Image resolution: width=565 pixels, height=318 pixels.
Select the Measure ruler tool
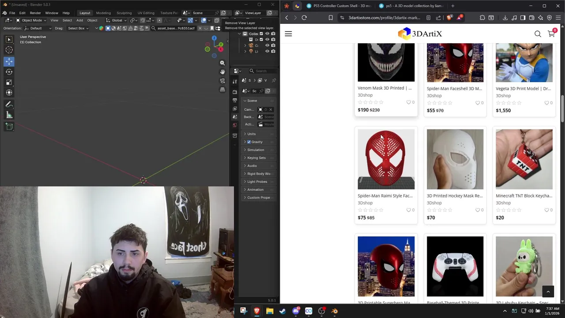[x=9, y=115]
